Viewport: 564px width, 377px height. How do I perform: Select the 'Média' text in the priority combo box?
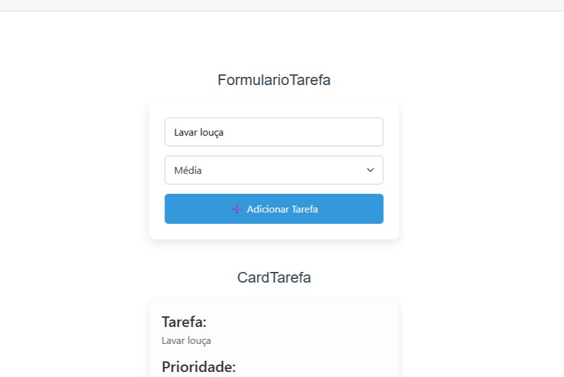(188, 170)
